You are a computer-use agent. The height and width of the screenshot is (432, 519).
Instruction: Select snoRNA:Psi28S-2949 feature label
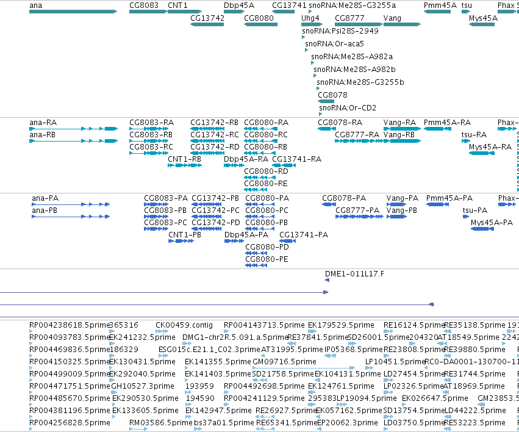pyautogui.click(x=340, y=31)
